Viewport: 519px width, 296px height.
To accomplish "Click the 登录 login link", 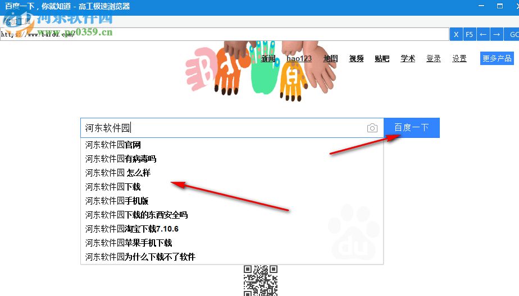I will [433, 59].
